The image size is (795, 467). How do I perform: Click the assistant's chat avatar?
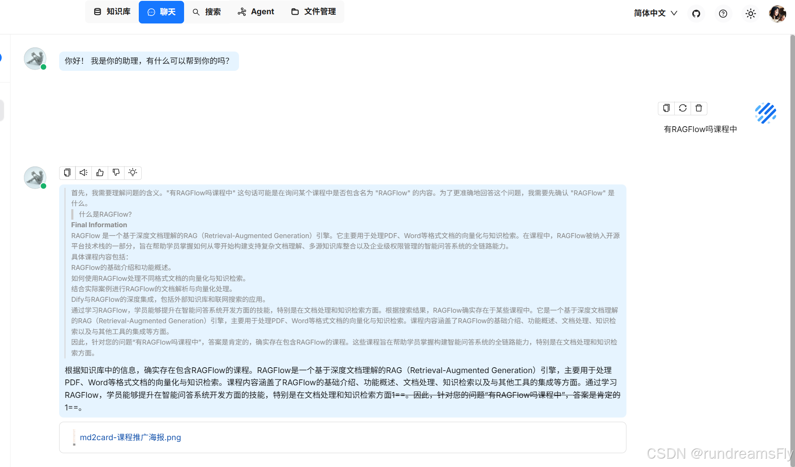[35, 177]
